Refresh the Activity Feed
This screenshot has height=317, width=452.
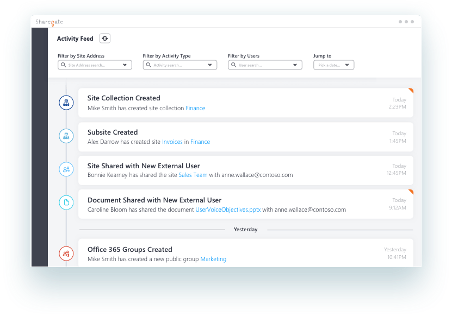(x=105, y=38)
